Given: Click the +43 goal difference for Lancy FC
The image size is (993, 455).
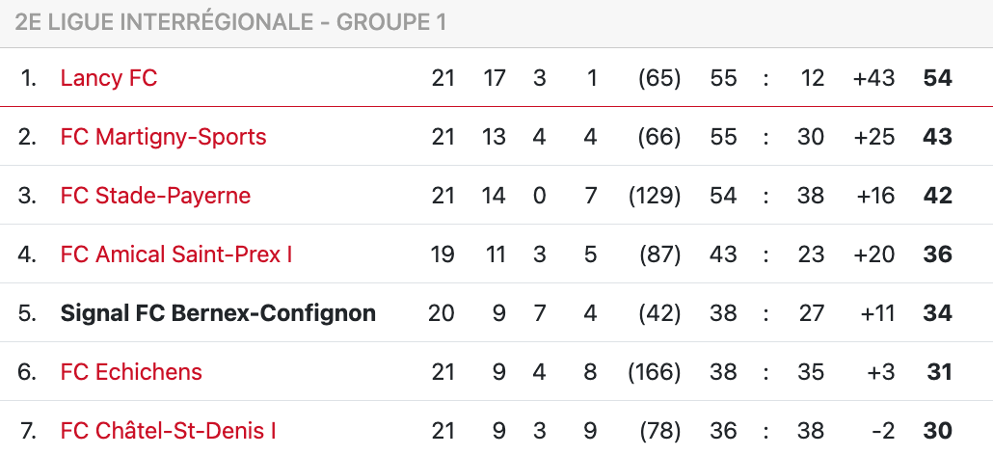Looking at the screenshot, I should coord(873,78).
